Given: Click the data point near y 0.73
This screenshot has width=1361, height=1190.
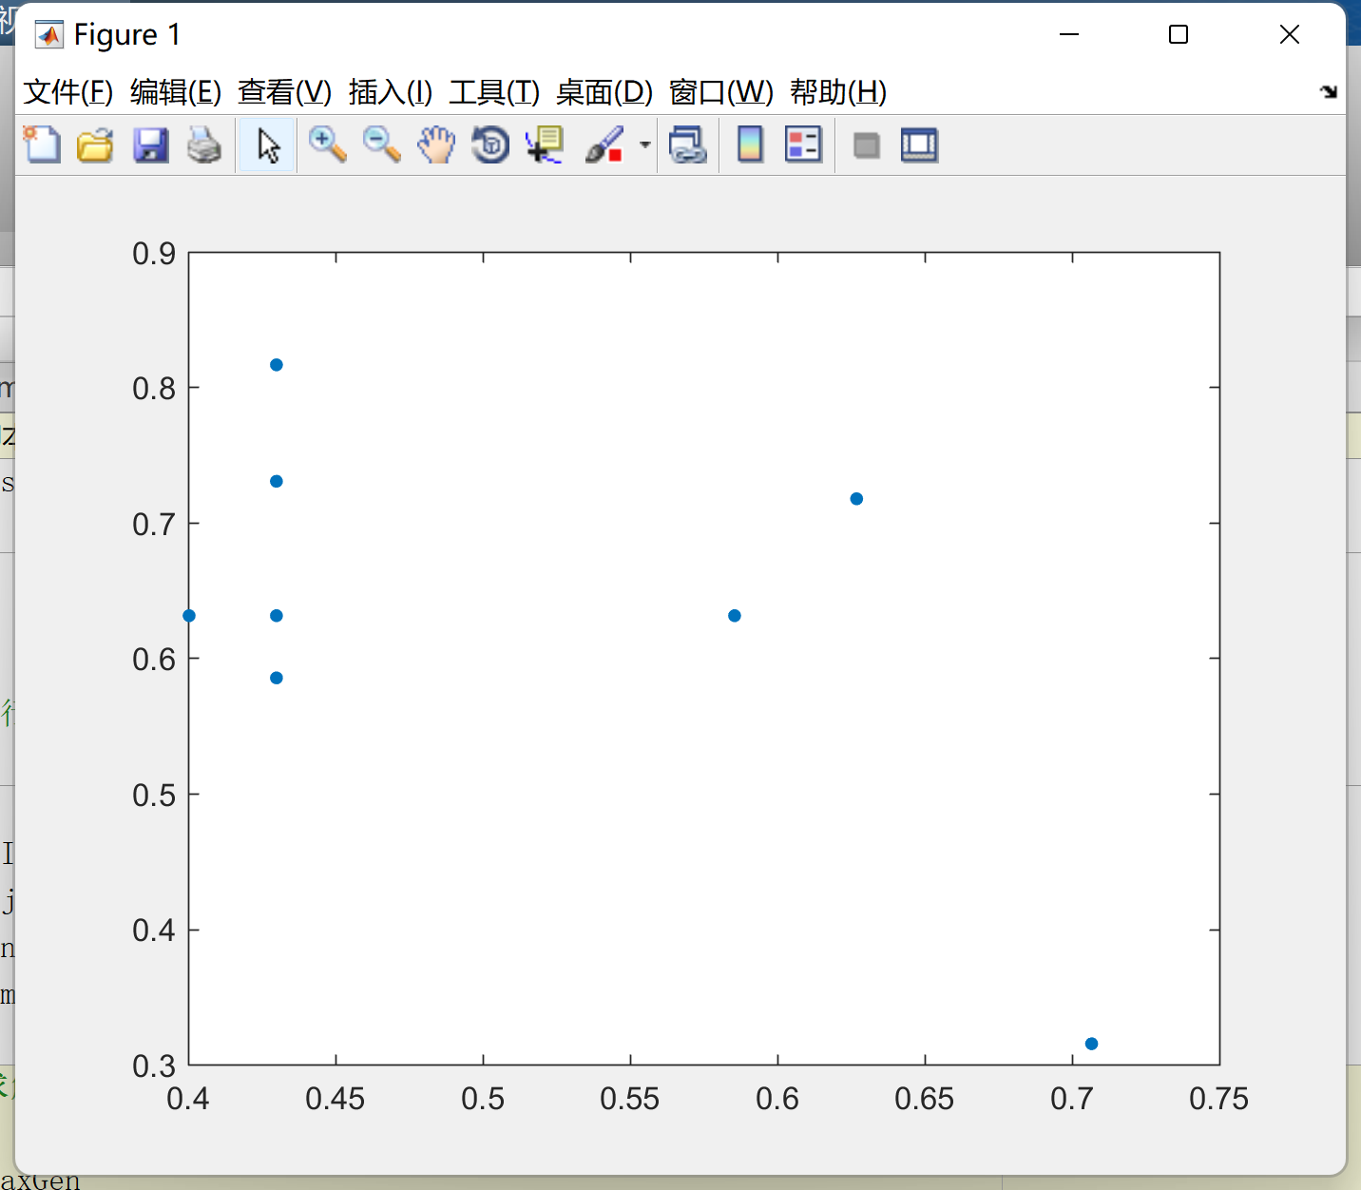Looking at the screenshot, I should 277,481.
